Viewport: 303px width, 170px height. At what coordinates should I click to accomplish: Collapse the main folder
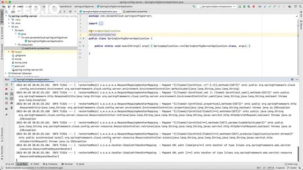[12, 30]
